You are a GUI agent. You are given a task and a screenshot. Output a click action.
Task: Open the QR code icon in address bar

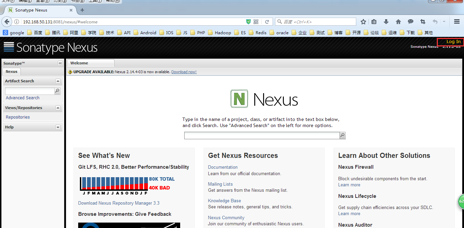256,22
